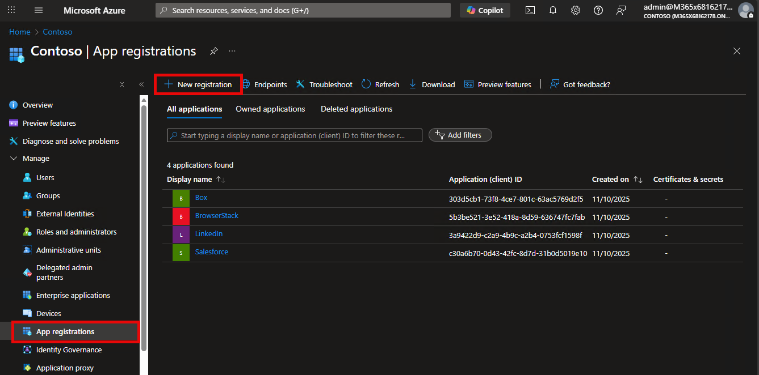Switch to the Deleted applications tab

(356, 109)
